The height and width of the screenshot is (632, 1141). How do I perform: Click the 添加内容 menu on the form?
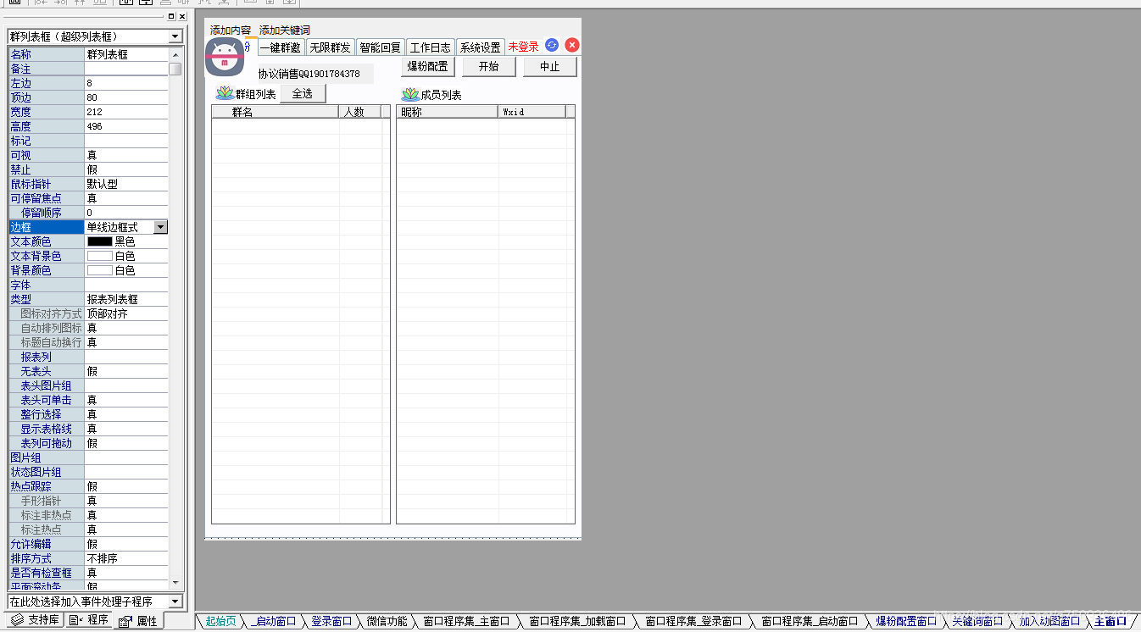[231, 30]
